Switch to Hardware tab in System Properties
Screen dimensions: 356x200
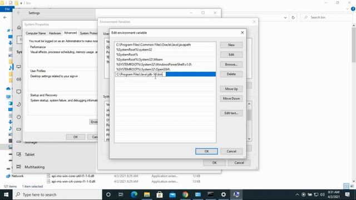click(x=55, y=33)
